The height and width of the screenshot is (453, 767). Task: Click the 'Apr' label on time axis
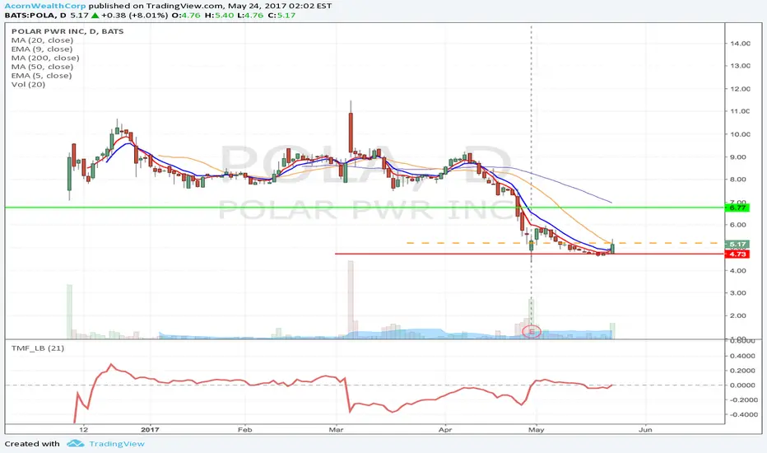[x=445, y=429]
